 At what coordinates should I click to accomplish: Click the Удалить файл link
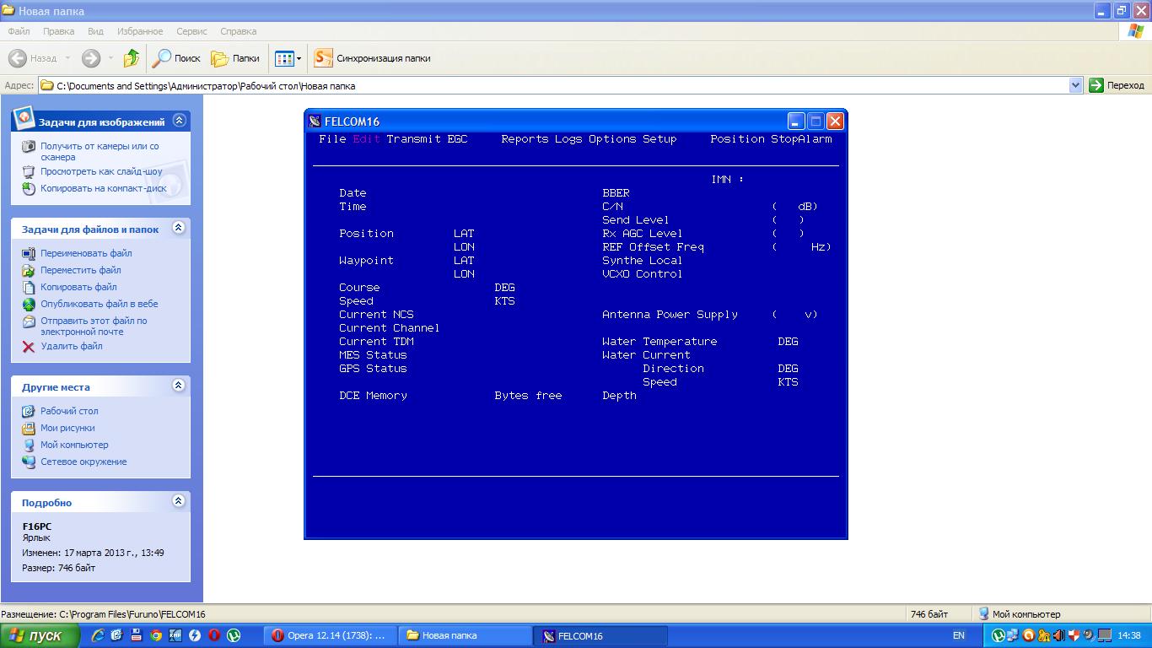72,346
